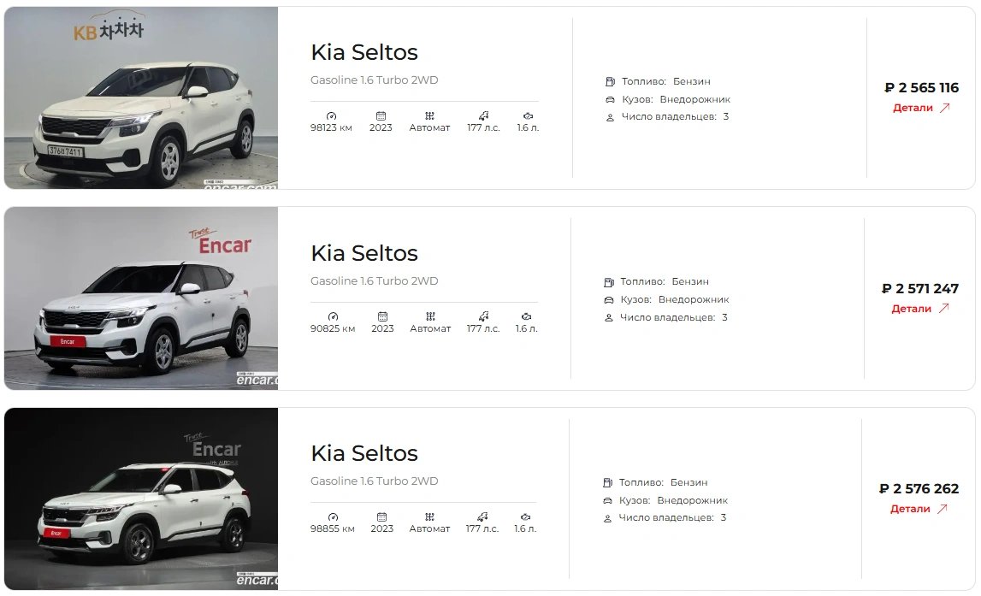981x596 pixels.
Task: Click the speedometer icon above 98123 км
Action: 332,115
